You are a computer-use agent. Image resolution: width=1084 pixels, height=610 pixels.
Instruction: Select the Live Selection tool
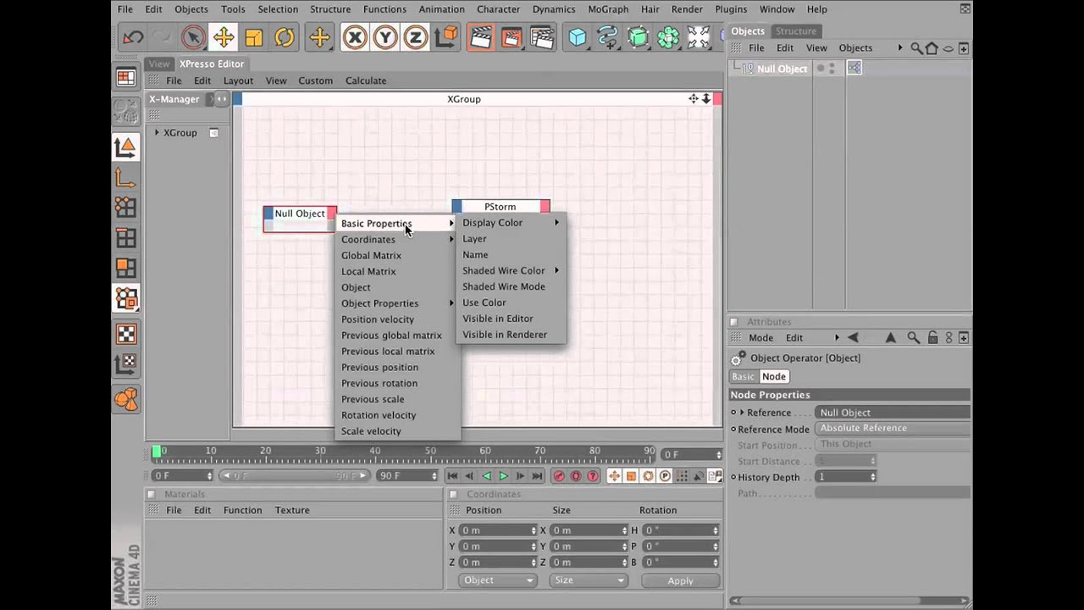(193, 37)
